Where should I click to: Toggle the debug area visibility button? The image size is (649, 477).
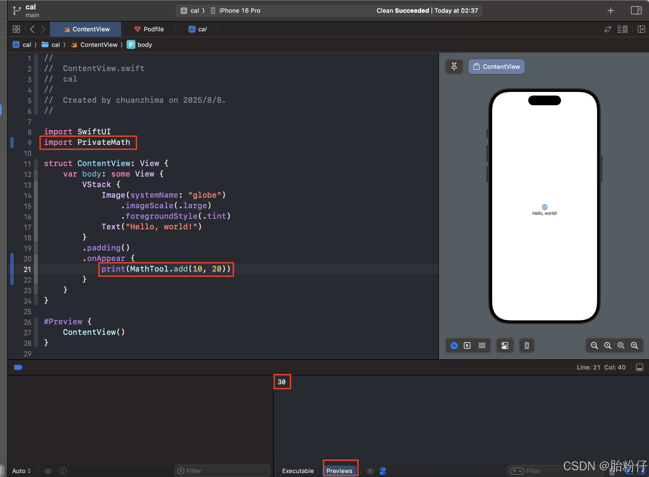pyautogui.click(x=640, y=367)
